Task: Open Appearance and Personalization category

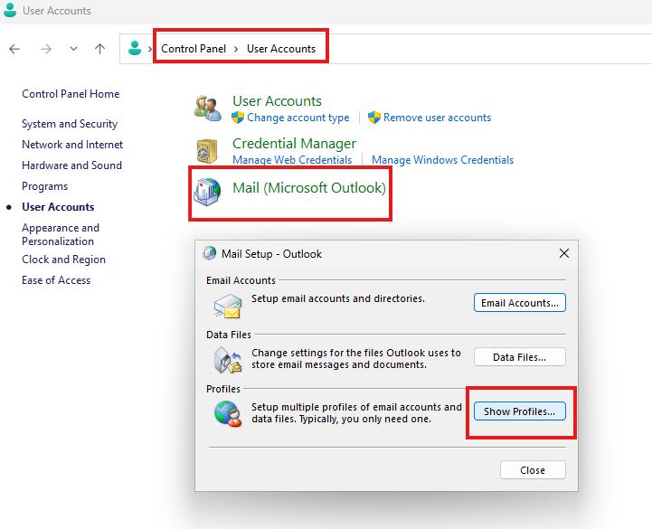Action: point(61,234)
